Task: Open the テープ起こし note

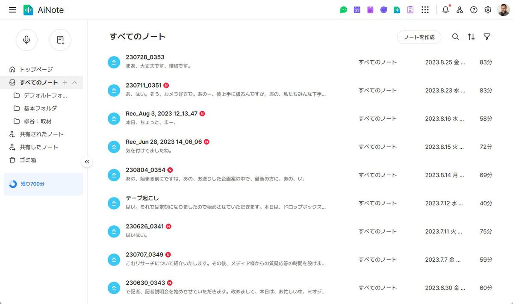Action: [x=142, y=198]
